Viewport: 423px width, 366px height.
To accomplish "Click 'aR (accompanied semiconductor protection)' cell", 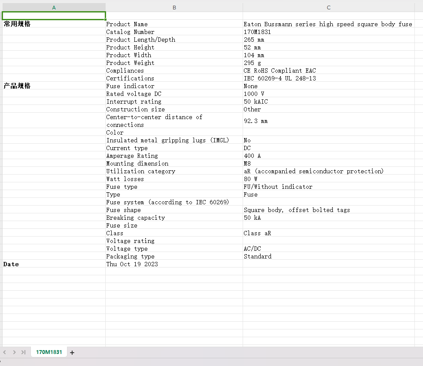I will 329,171.
